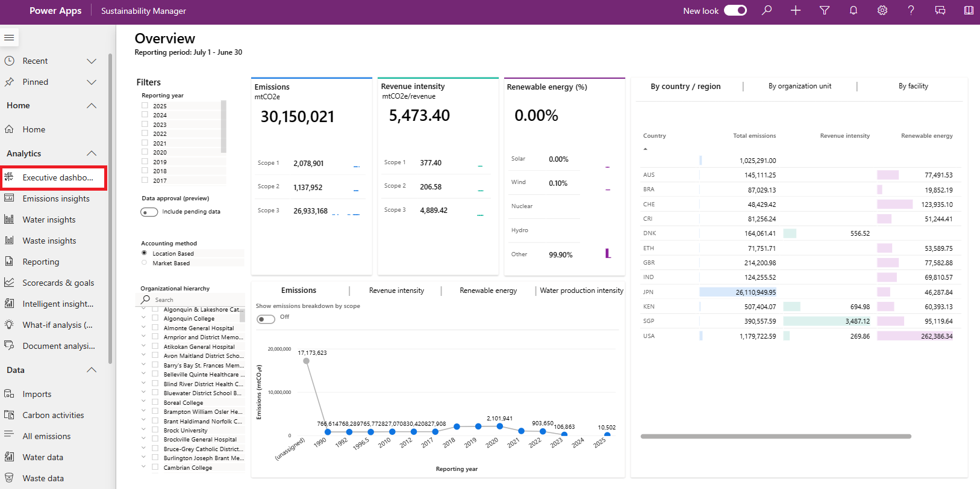Viewport: 980px width, 489px height.
Task: Select the Market Based radio button
Action: point(144,262)
